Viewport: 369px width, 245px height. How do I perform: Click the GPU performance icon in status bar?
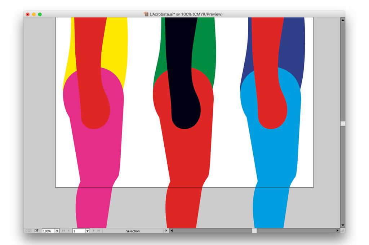[x=28, y=231]
